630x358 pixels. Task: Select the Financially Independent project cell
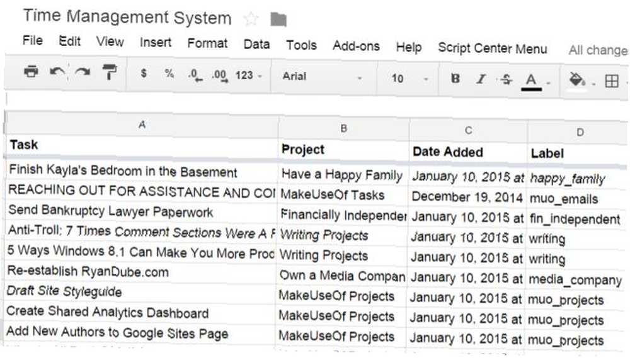[x=343, y=215]
